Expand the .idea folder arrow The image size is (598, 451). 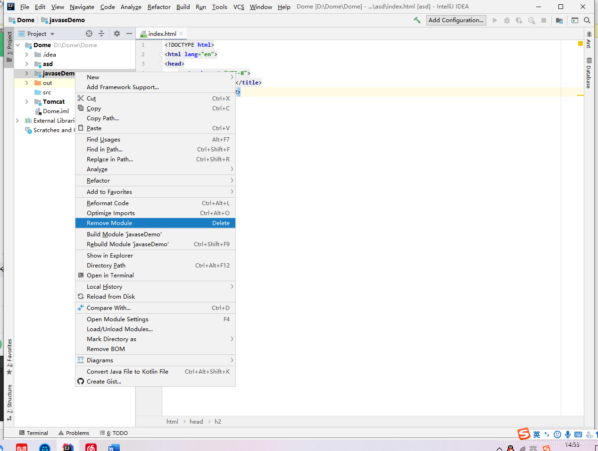tap(27, 55)
